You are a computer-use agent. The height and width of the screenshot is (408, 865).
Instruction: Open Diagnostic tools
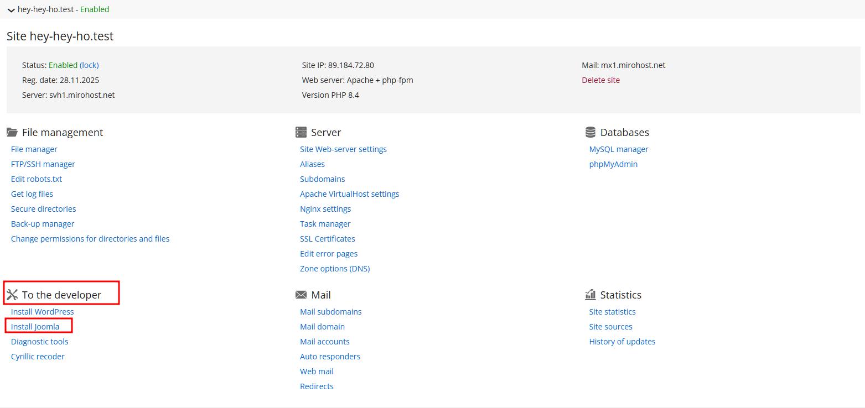tap(39, 341)
